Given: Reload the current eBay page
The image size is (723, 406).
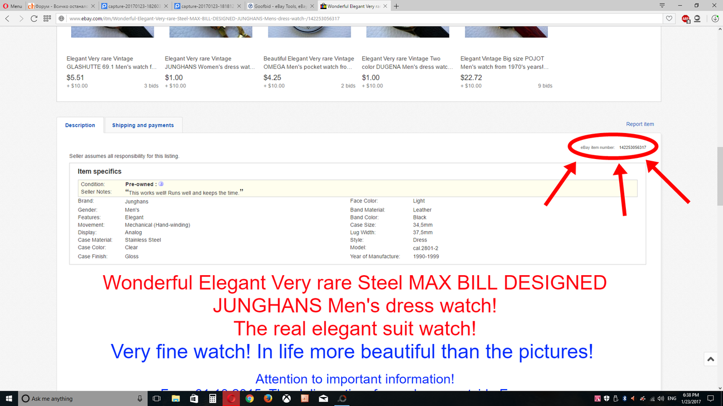Looking at the screenshot, I should pos(34,18).
